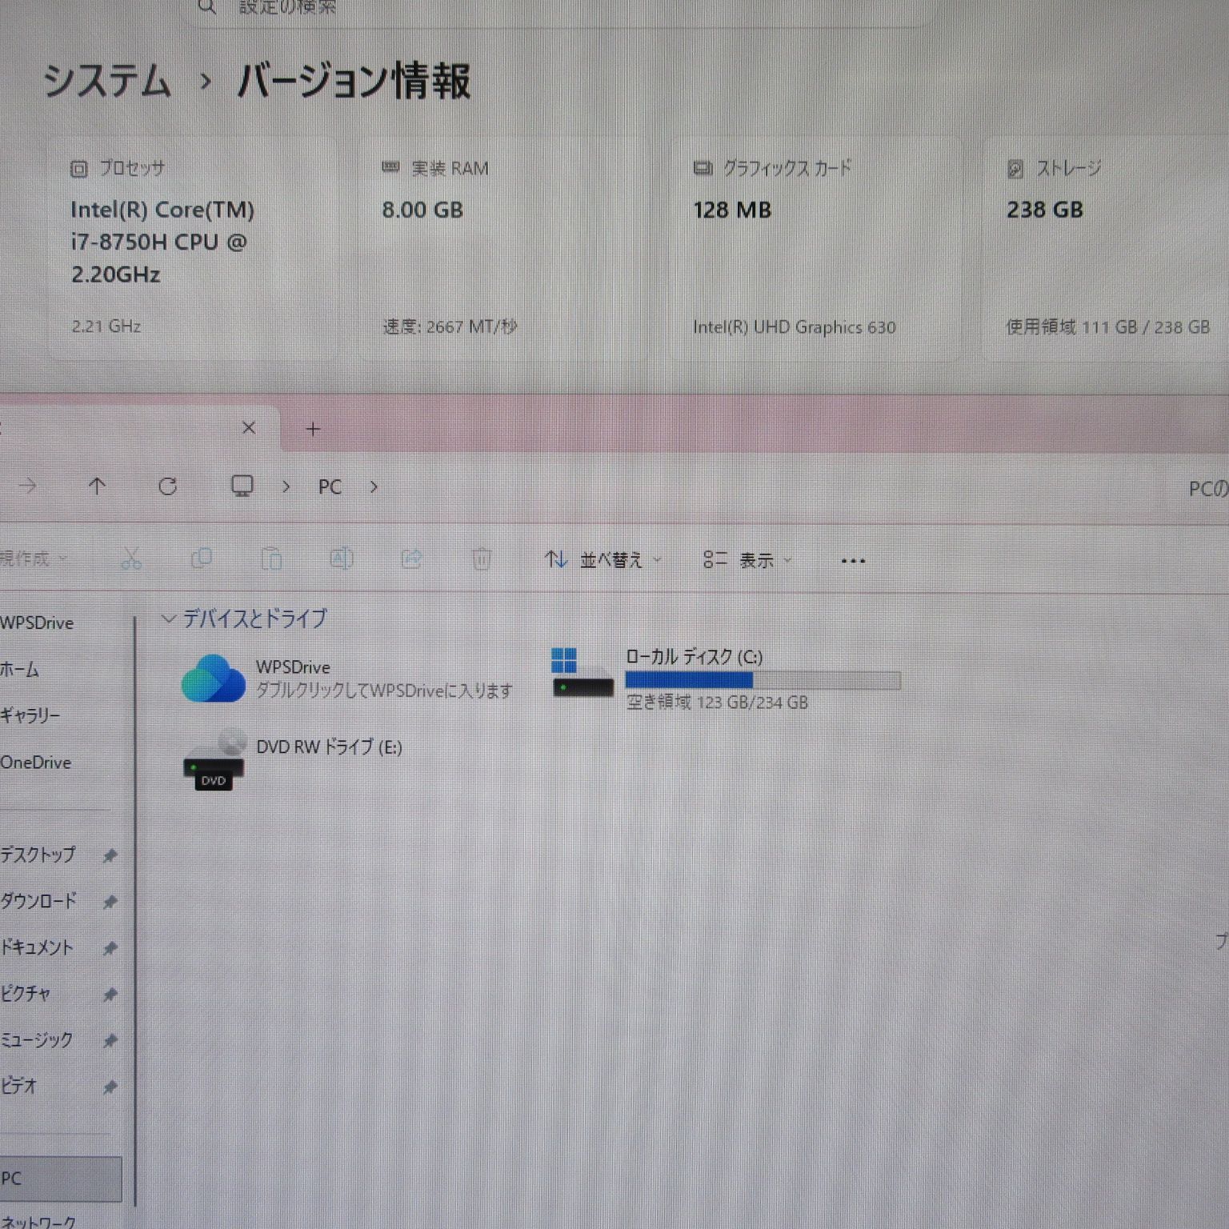This screenshot has height=1229, width=1229.
Task: Click the pin icon beside ピクチャ
Action: (x=110, y=995)
